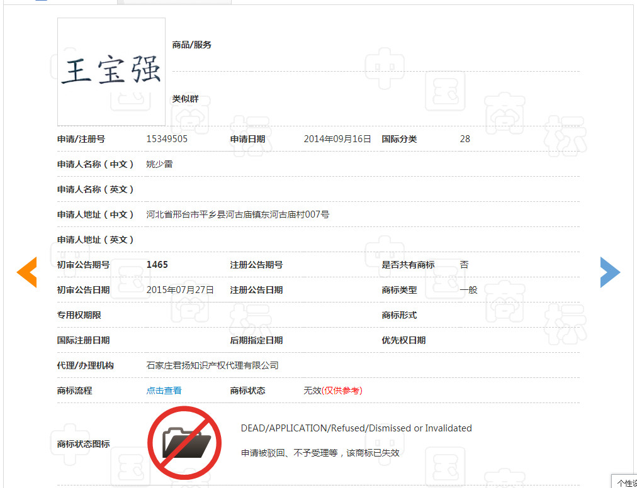Select the 王宝强 trademark image
The width and height of the screenshot is (637, 488).
(111, 71)
